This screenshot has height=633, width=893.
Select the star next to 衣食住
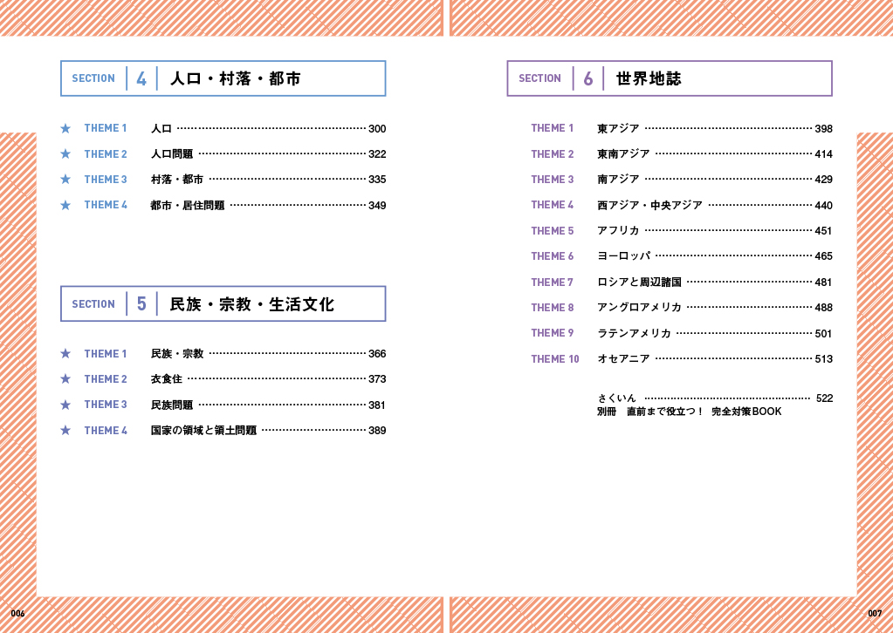pos(65,379)
